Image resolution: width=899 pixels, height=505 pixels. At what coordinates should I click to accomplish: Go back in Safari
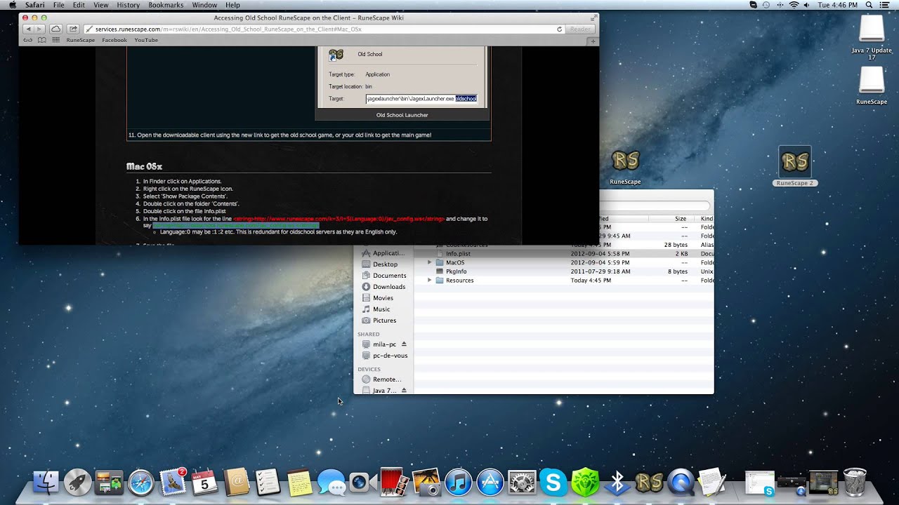29,29
